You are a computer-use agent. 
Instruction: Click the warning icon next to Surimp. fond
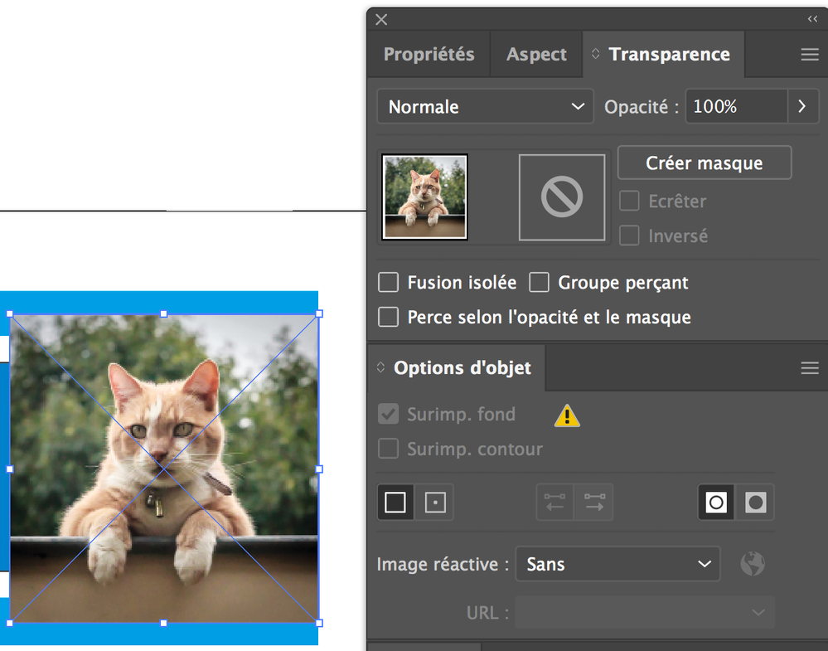coord(566,415)
